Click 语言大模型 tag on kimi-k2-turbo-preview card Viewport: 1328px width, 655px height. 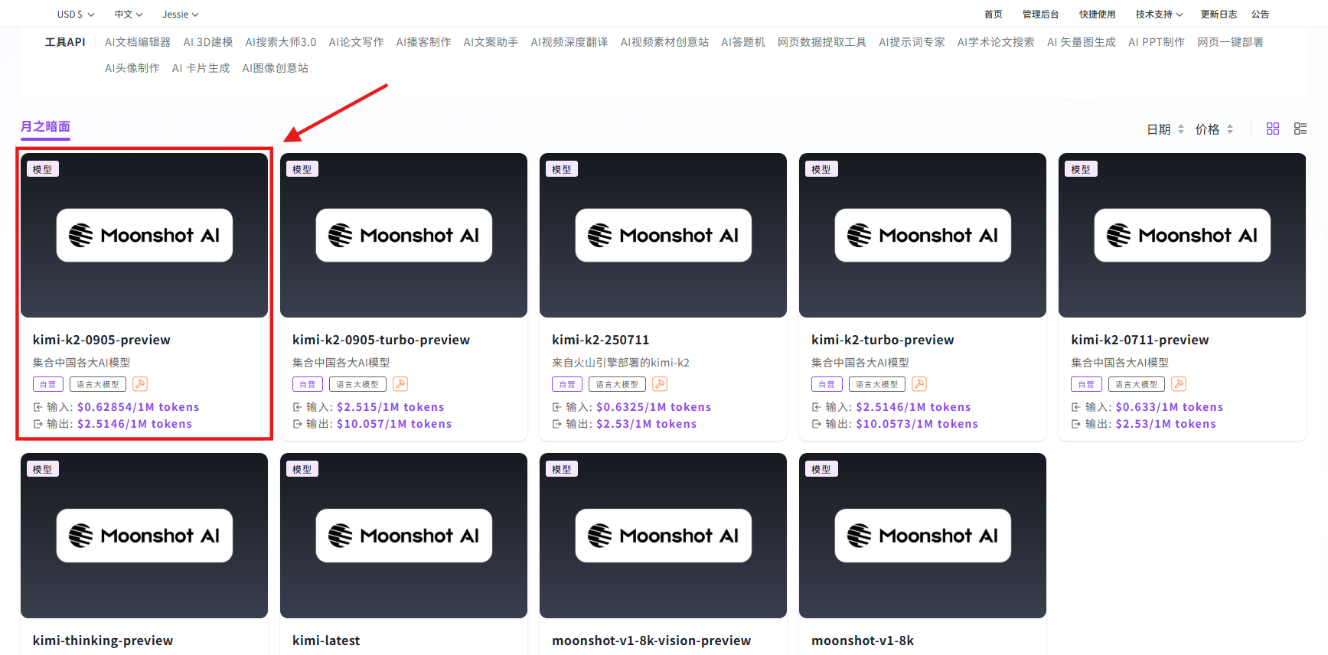(877, 384)
